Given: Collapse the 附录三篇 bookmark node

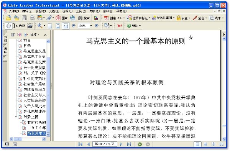Looking at the screenshot, I should pyautogui.click(x=16, y=117).
